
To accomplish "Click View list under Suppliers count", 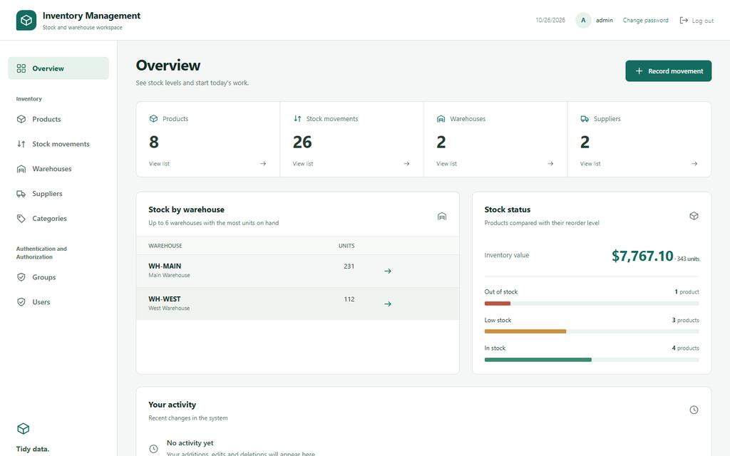I will [590, 164].
